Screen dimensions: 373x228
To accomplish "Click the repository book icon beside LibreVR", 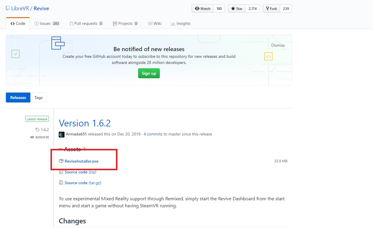I will click(8, 8).
